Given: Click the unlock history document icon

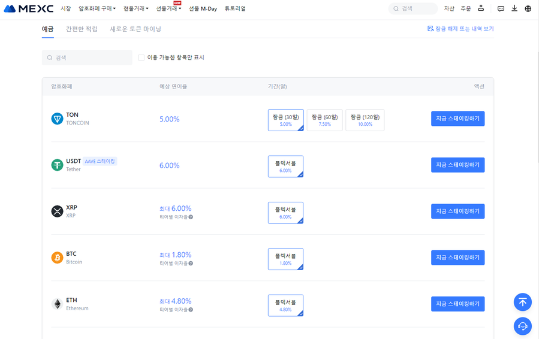Looking at the screenshot, I should 430,29.
